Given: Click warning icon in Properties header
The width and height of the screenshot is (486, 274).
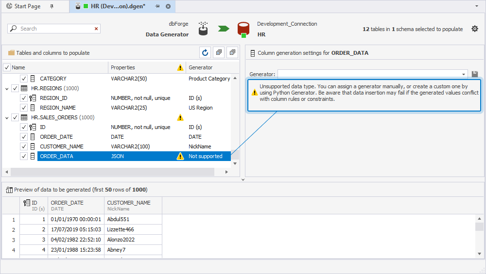Looking at the screenshot, I should 180,67.
